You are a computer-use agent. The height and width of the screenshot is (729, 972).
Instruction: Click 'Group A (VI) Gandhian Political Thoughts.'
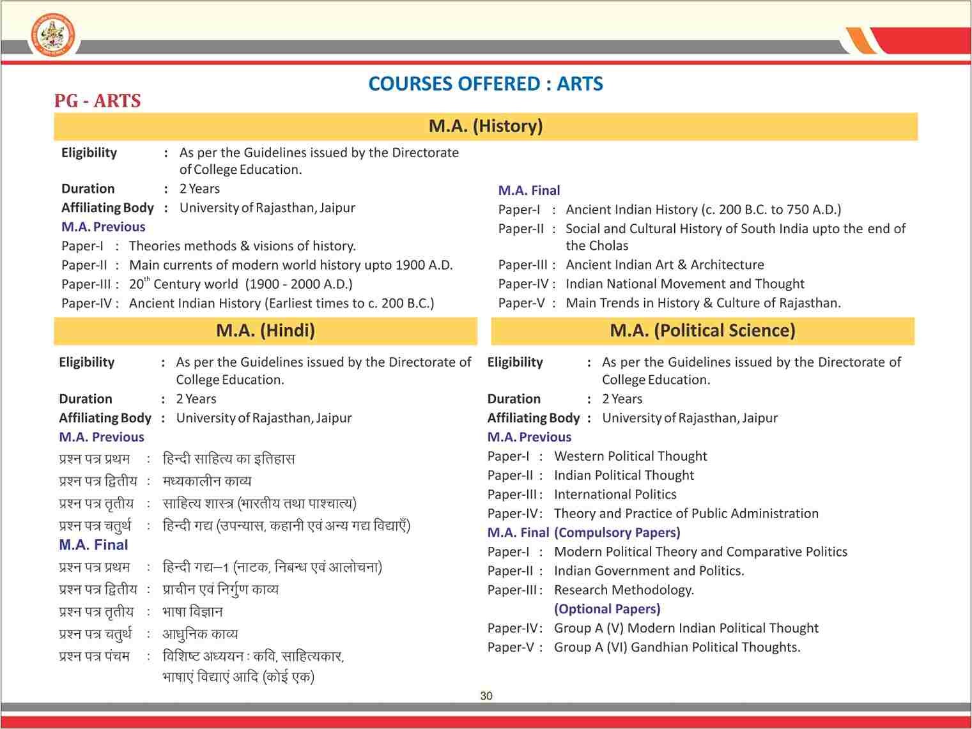677,648
